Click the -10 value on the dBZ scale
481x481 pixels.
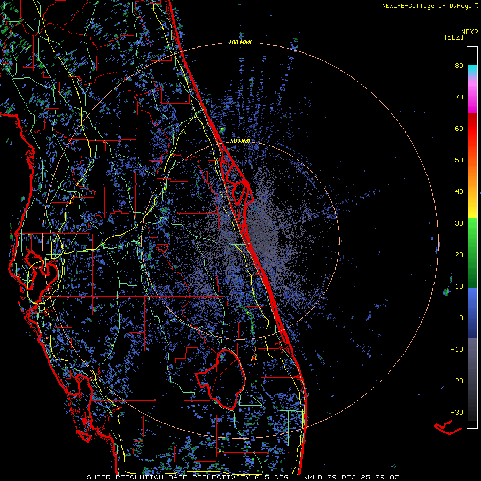[x=457, y=350]
